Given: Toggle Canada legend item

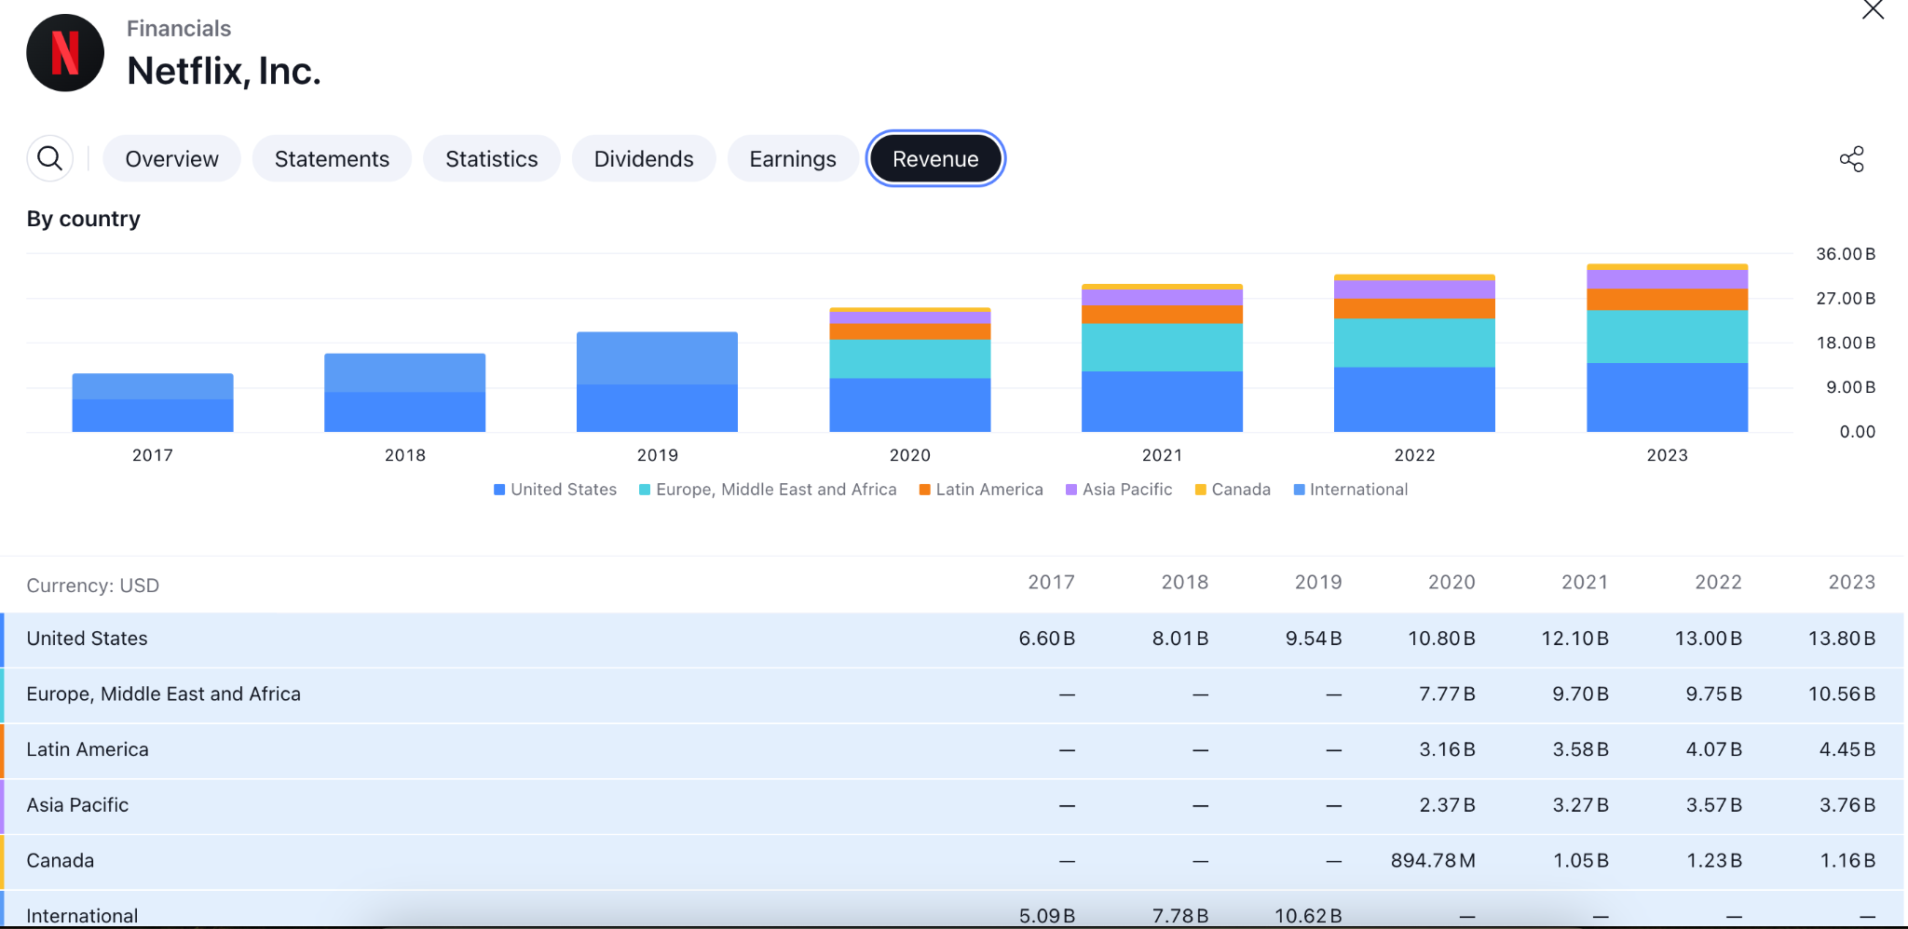Looking at the screenshot, I should click(1233, 490).
